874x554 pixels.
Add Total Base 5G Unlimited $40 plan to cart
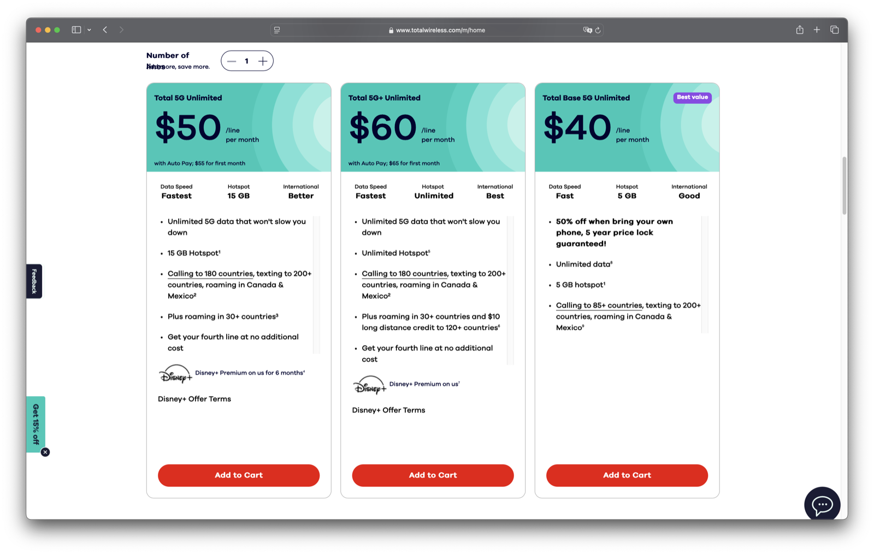coord(627,475)
